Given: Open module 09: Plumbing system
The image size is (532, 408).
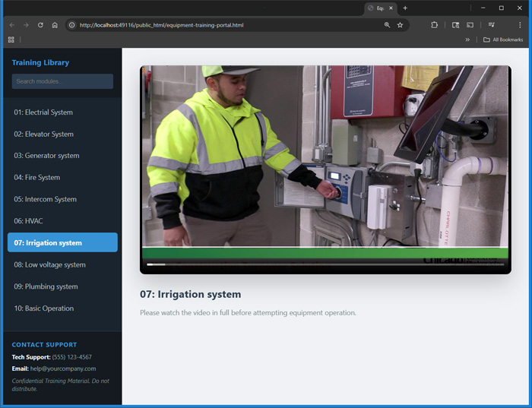Looking at the screenshot, I should pos(62,286).
